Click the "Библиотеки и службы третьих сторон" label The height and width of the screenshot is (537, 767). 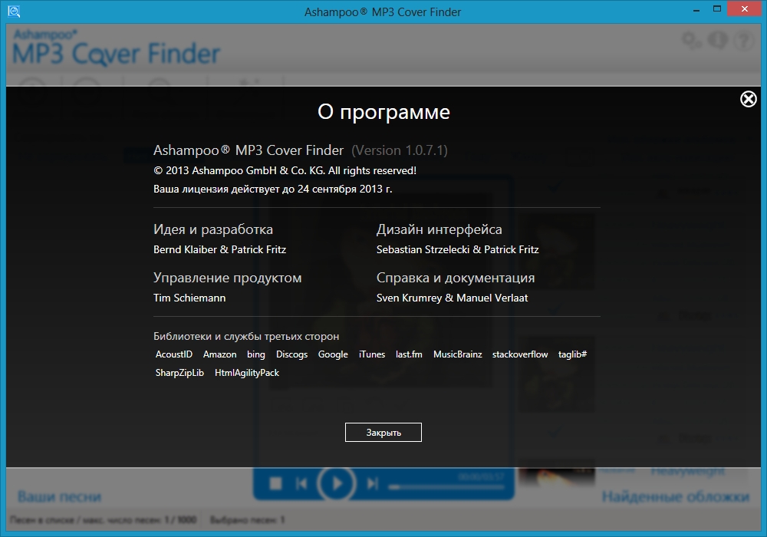pyautogui.click(x=246, y=337)
